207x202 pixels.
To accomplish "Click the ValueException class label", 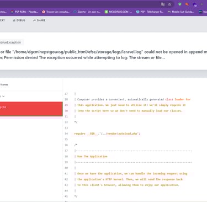I will coord(10,42).
